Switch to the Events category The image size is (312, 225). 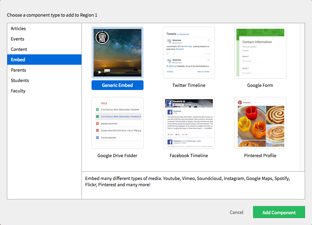click(18, 39)
